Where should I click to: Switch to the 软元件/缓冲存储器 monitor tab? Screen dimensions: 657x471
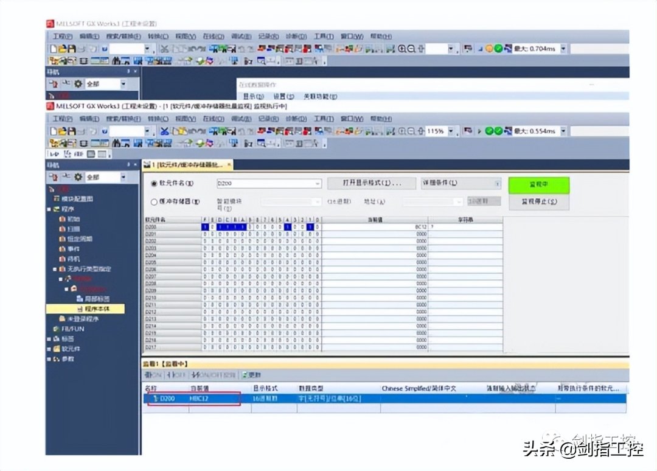pyautogui.click(x=187, y=165)
